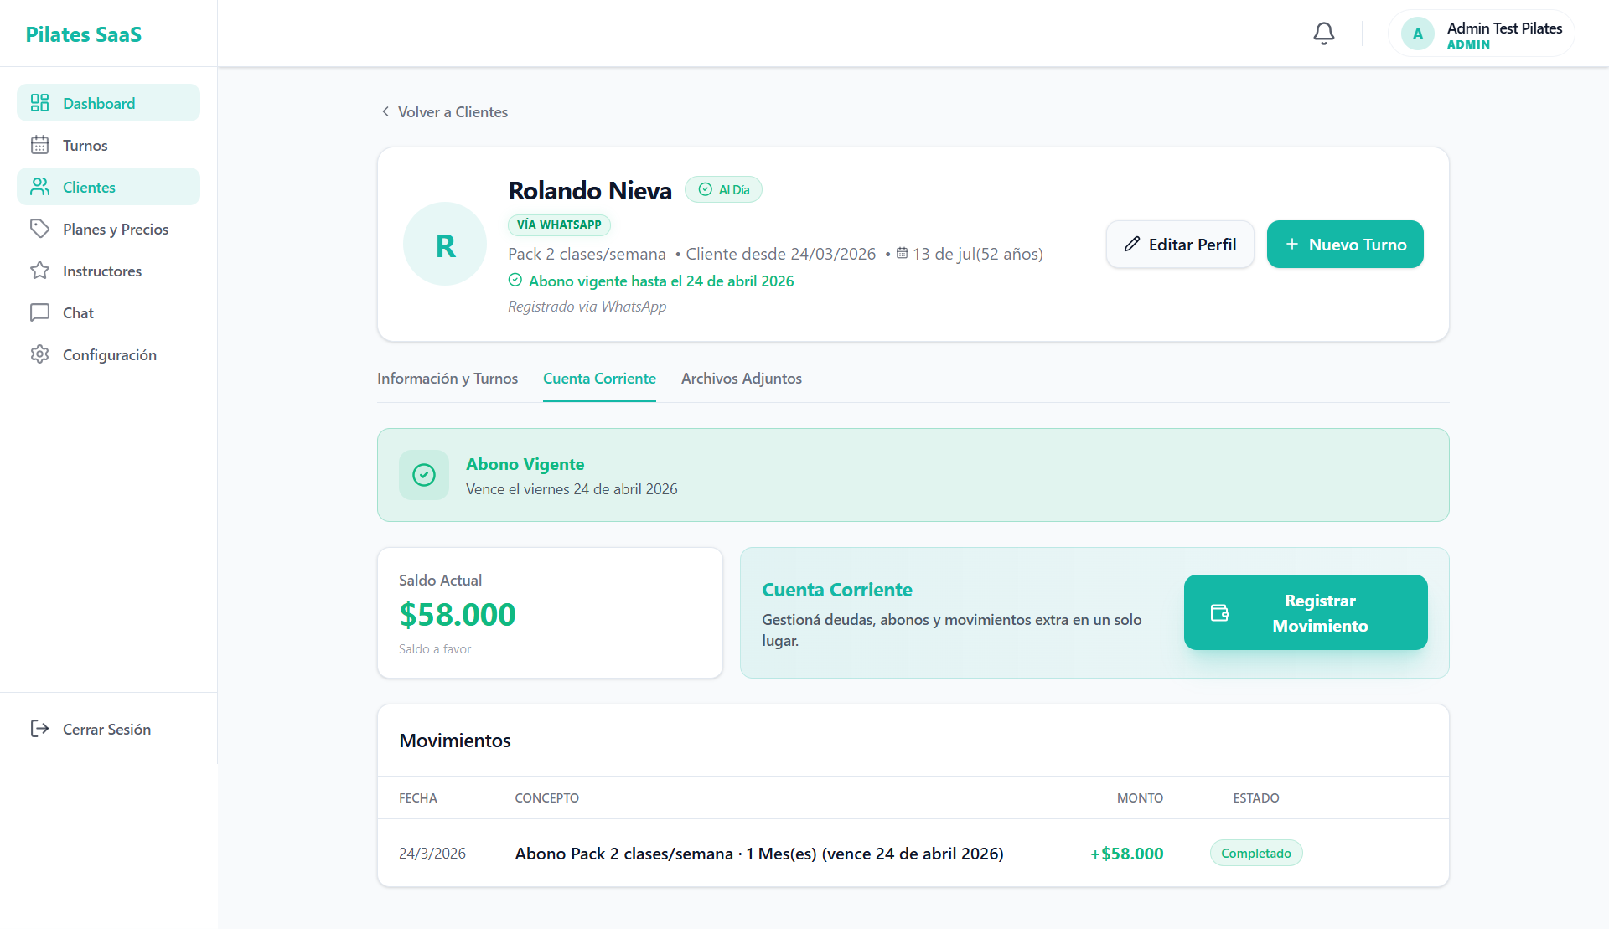1609x929 pixels.
Task: Click the Planes y Precios tag icon
Action: pos(39,229)
